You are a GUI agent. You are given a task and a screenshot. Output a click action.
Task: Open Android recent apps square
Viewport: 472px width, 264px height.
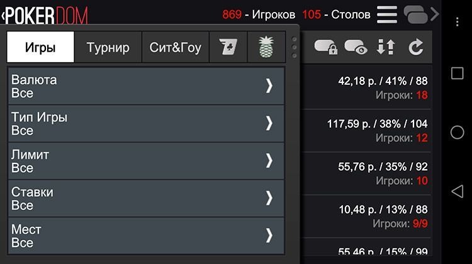[457, 73]
